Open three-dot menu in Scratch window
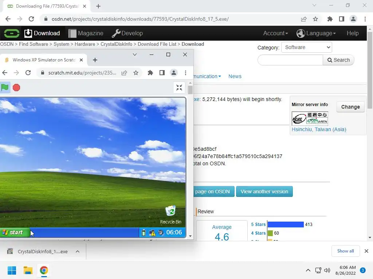The width and height of the screenshot is (373, 279). 185,73
